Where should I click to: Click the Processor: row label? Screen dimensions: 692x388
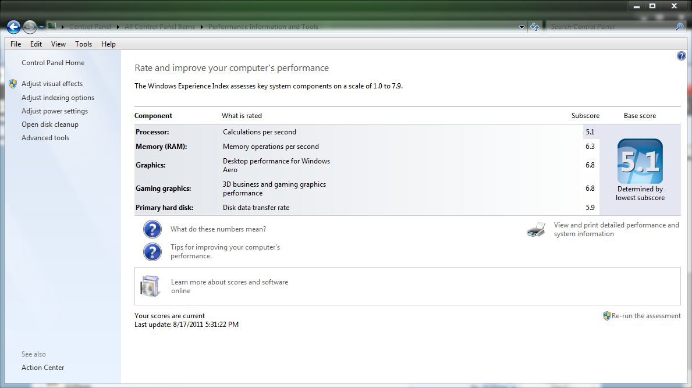152,132
